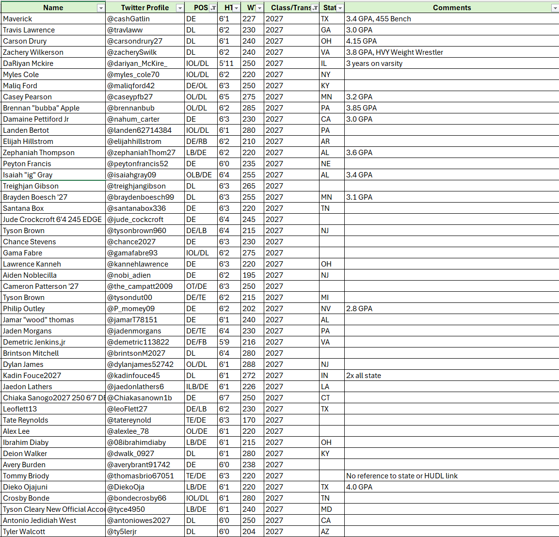Click the '3.4 GPA, 455 Bench' comment cell

pyautogui.click(x=452, y=19)
